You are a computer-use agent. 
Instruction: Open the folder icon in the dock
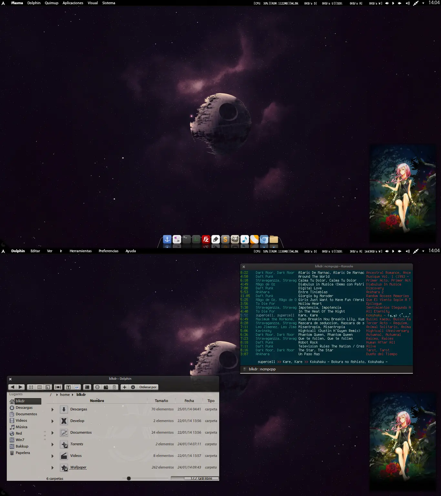click(274, 239)
